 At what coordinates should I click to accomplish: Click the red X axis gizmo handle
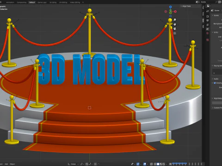point(175,12)
